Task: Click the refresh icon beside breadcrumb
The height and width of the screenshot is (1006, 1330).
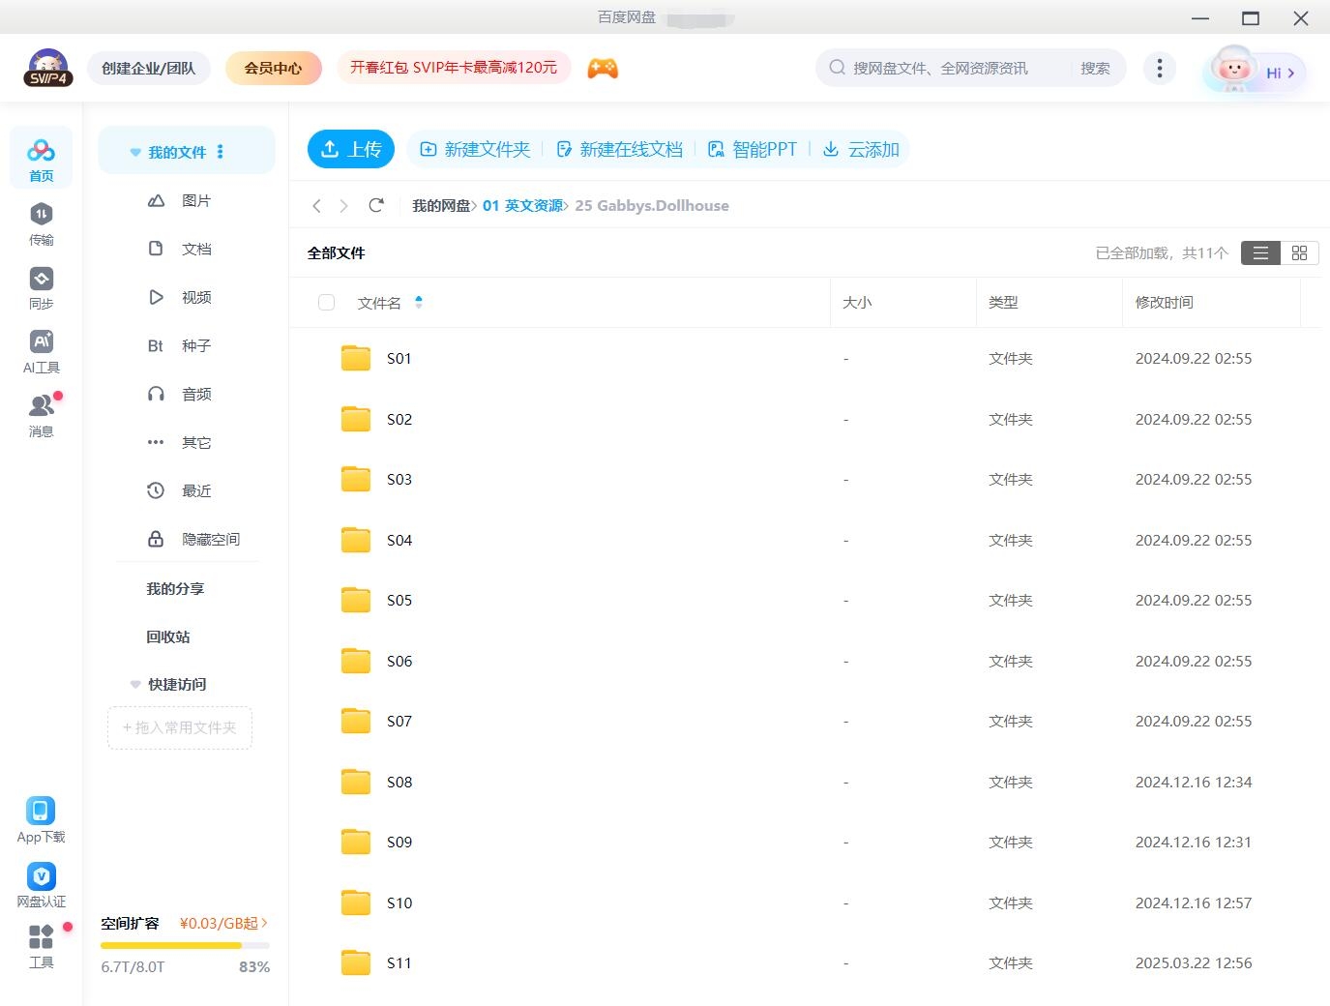Action: (376, 205)
